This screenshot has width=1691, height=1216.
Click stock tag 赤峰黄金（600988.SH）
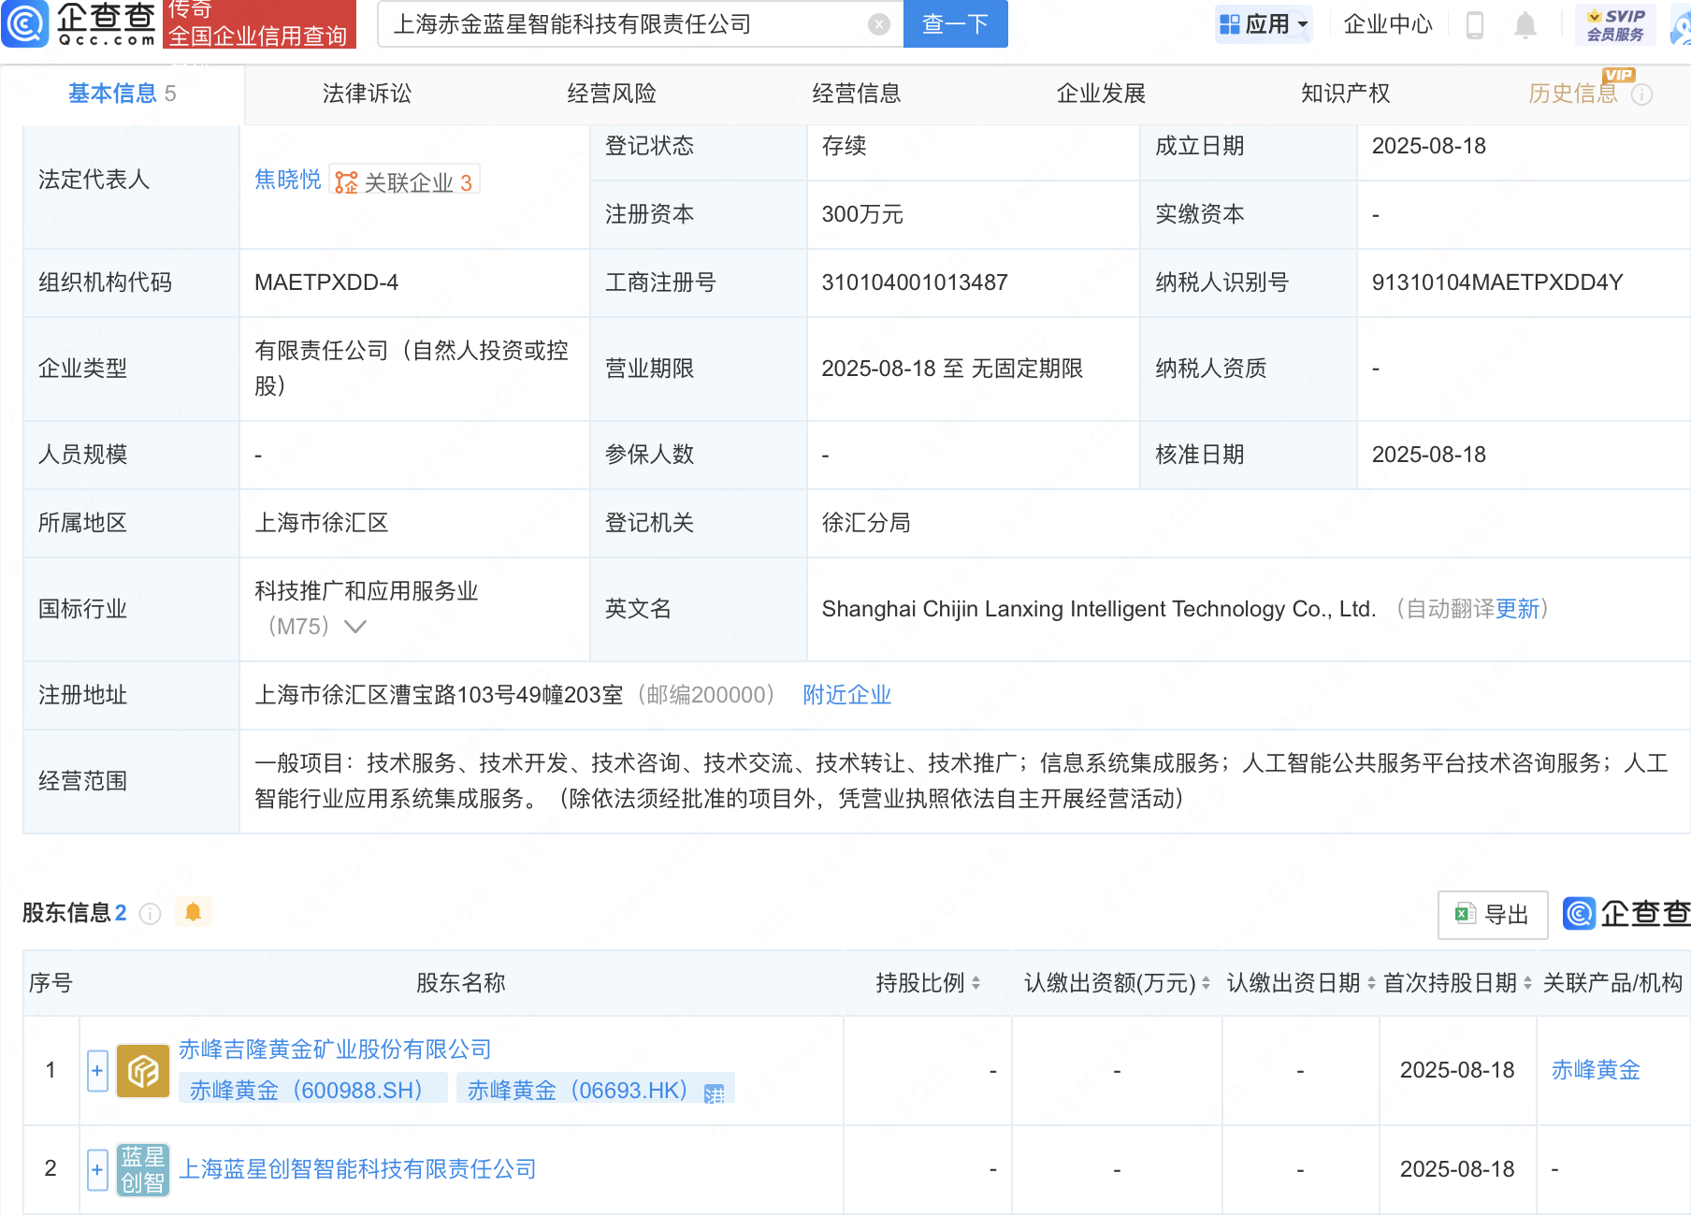312,1091
